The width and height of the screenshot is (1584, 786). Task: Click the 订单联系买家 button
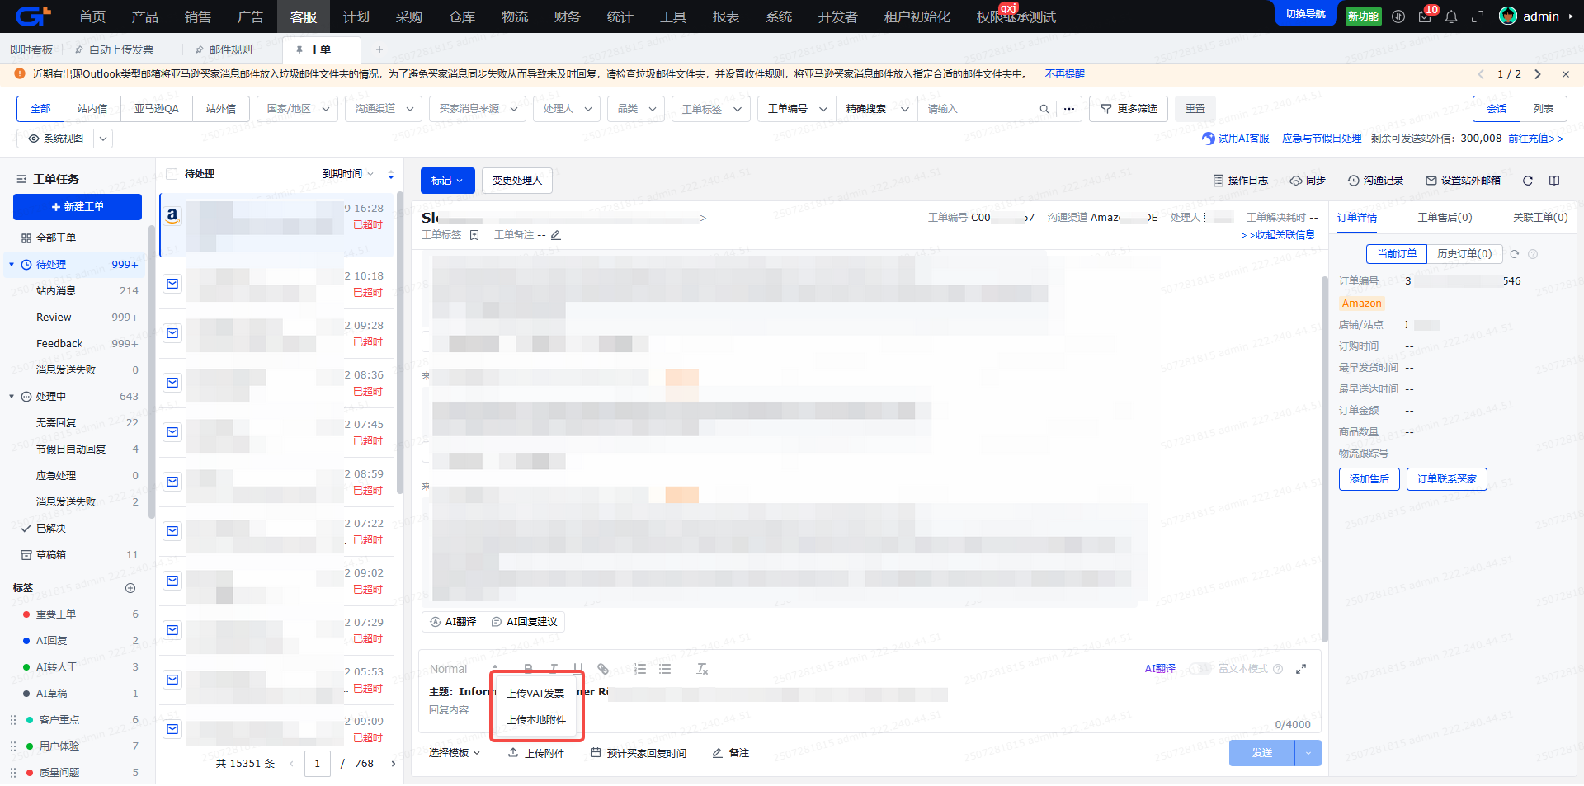point(1447,479)
